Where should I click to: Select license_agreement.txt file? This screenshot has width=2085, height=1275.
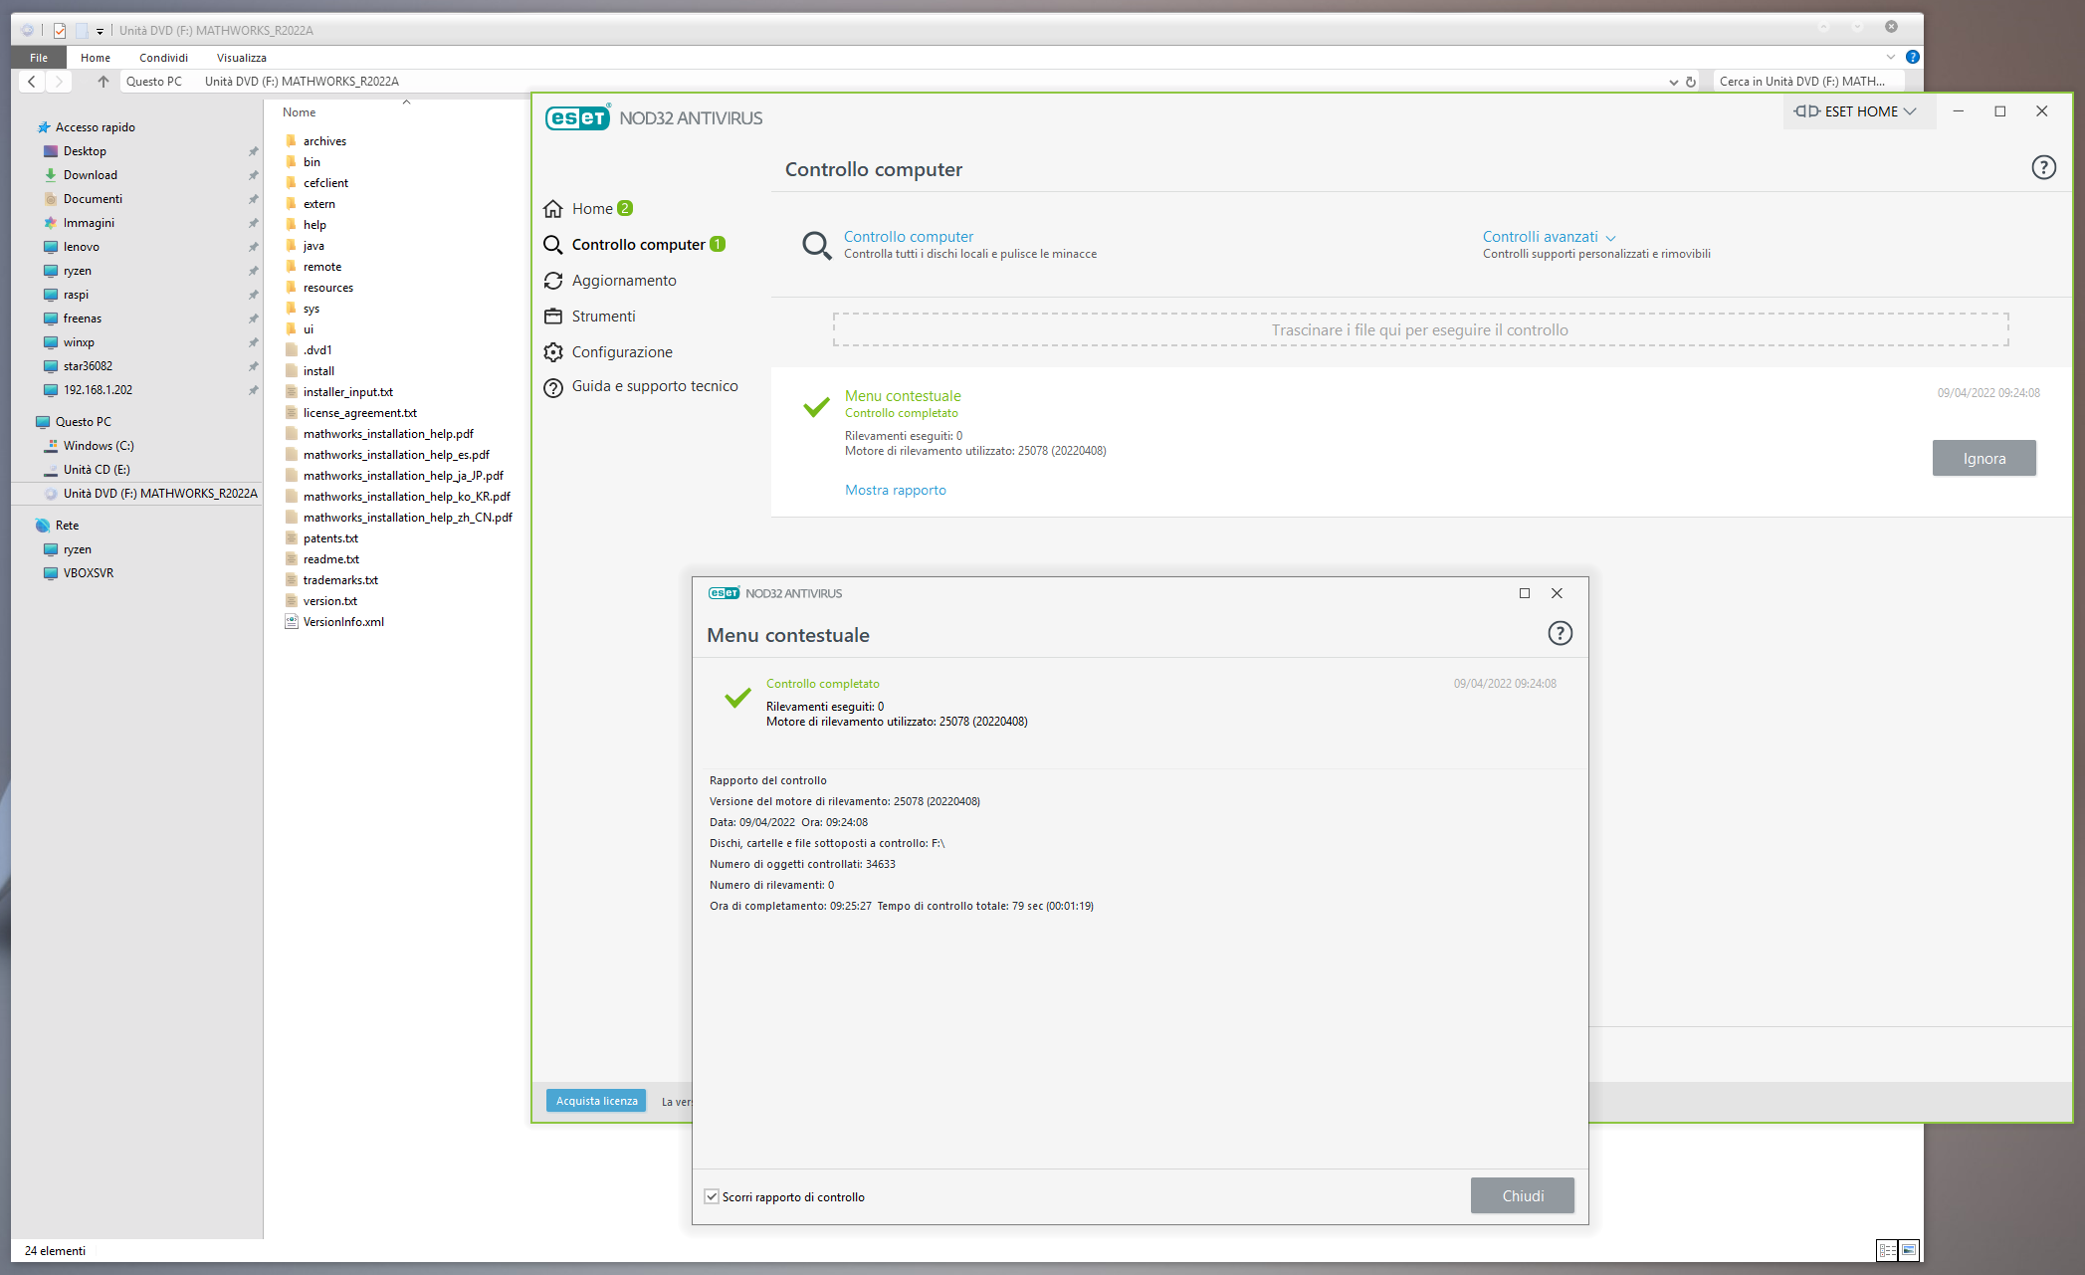point(359,413)
